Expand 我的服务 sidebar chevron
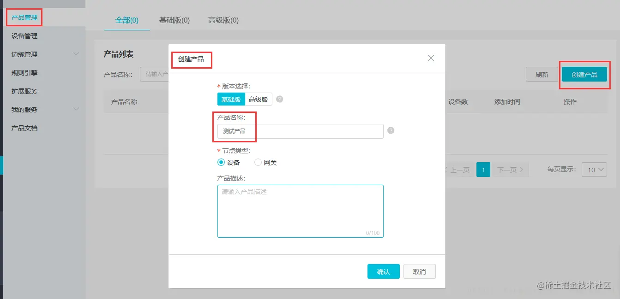 [76, 109]
